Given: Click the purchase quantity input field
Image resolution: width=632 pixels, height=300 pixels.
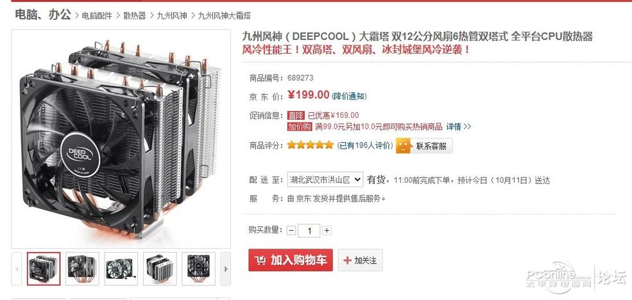Looking at the screenshot, I should click(x=309, y=231).
